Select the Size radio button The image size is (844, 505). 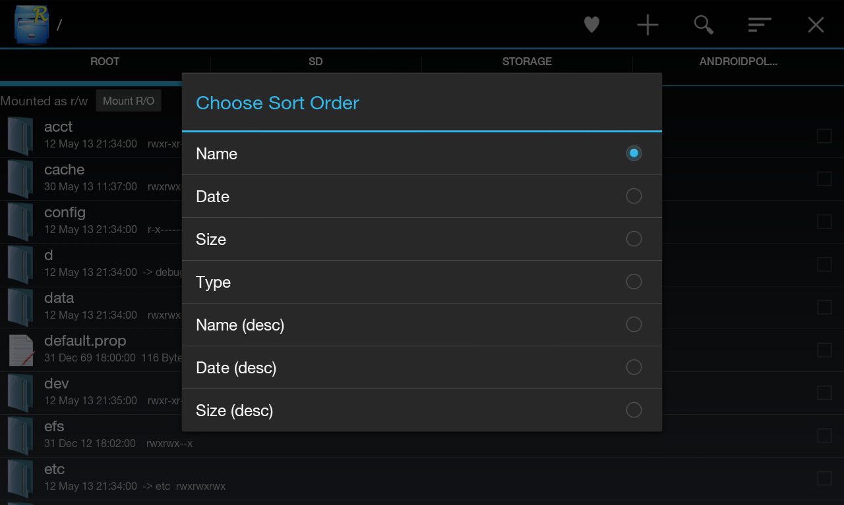(x=634, y=239)
